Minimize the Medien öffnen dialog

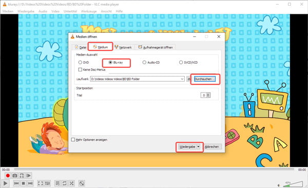coord(195,36)
